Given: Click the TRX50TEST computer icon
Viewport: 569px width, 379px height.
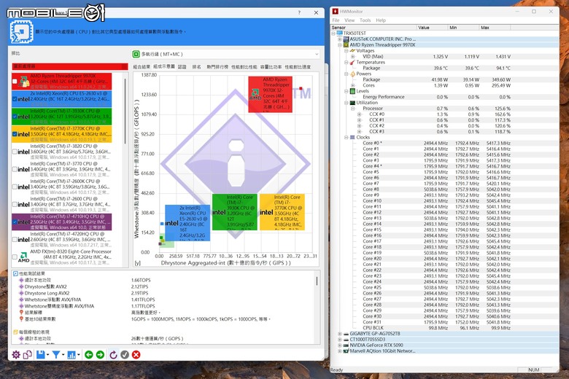Looking at the screenshot, I should [340, 34].
